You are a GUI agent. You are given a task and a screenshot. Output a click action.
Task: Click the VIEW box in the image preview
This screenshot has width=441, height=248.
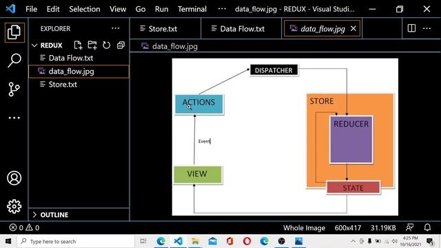point(198,174)
